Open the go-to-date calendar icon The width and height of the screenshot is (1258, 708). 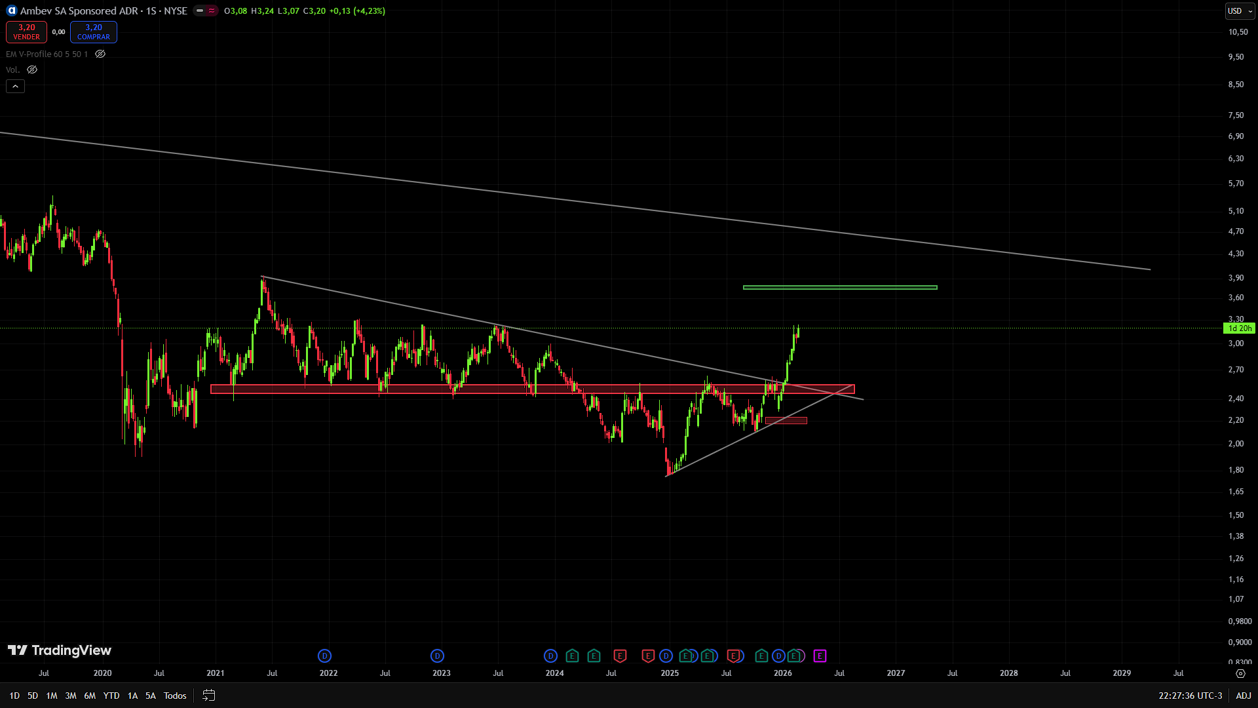(x=208, y=696)
